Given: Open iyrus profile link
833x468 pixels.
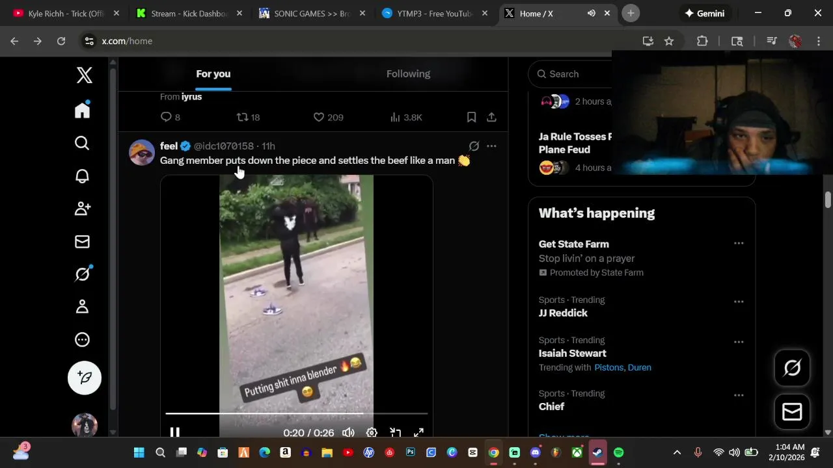Looking at the screenshot, I should click(191, 97).
